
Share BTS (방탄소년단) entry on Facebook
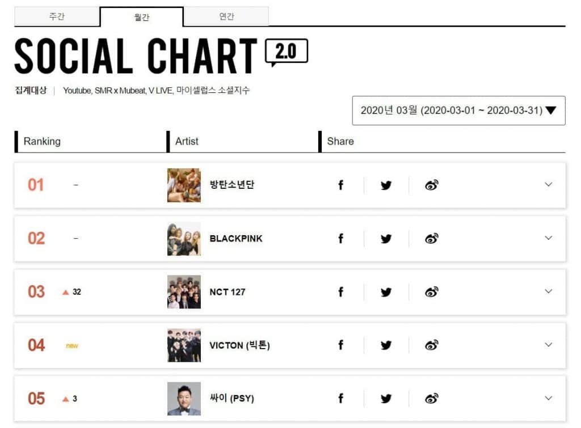pos(340,185)
